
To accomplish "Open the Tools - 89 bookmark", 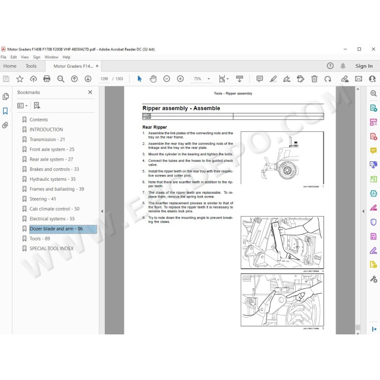I will 40,239.
